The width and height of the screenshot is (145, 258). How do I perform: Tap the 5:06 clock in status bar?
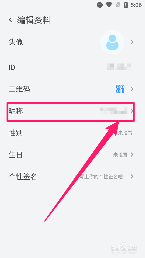(x=136, y=5)
